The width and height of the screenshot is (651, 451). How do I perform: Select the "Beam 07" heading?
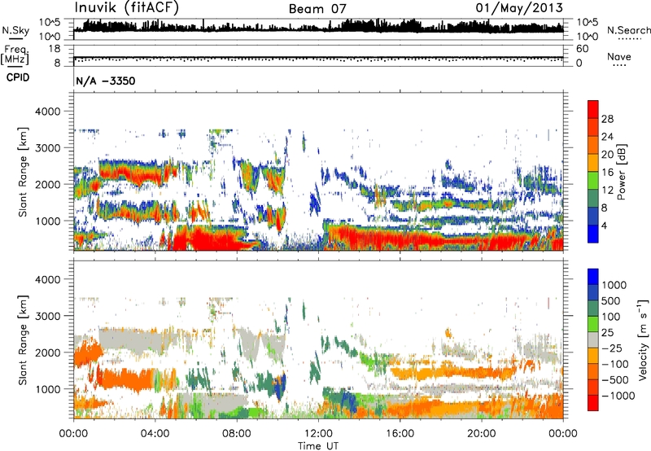tap(317, 9)
